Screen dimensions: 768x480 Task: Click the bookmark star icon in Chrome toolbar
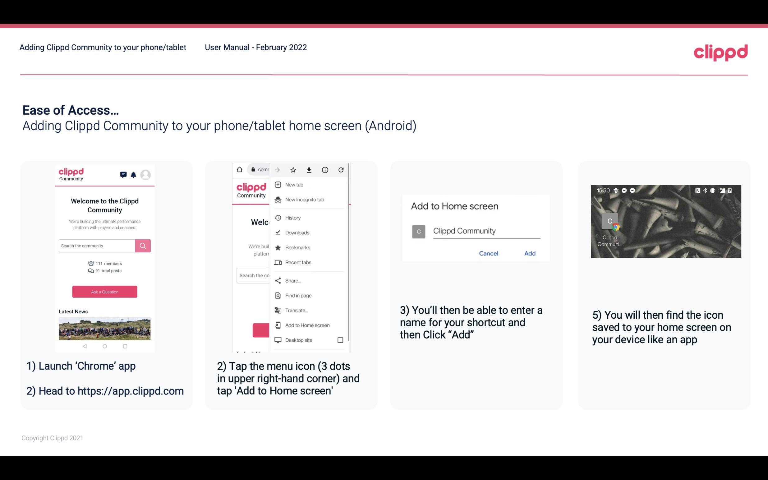coord(293,170)
